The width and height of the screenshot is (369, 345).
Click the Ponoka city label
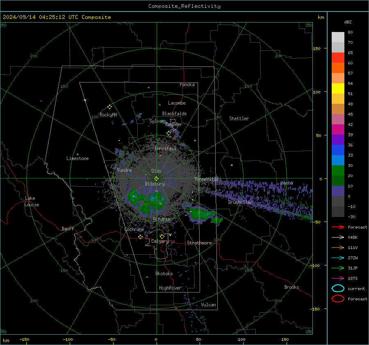187,85
